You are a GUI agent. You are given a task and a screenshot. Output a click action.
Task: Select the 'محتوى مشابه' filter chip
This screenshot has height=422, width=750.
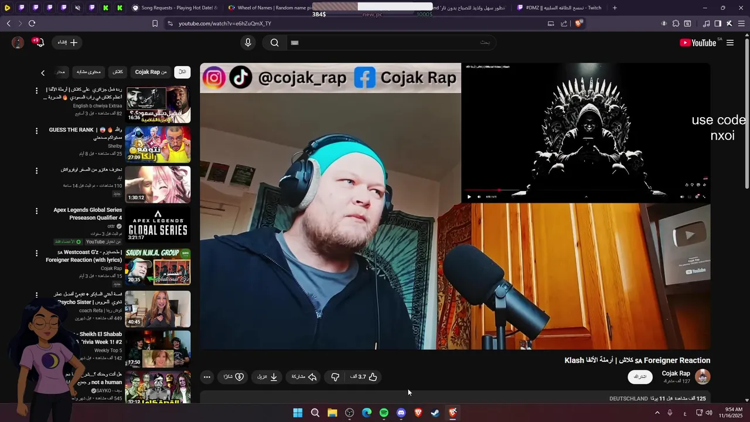tap(88, 72)
